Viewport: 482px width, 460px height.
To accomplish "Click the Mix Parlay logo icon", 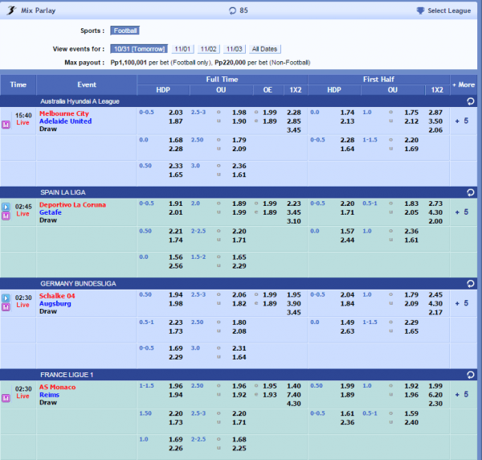I will 11,10.
